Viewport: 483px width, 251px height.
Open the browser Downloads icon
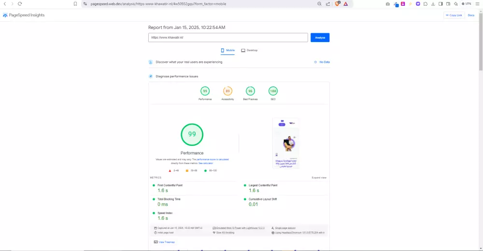click(x=433, y=4)
